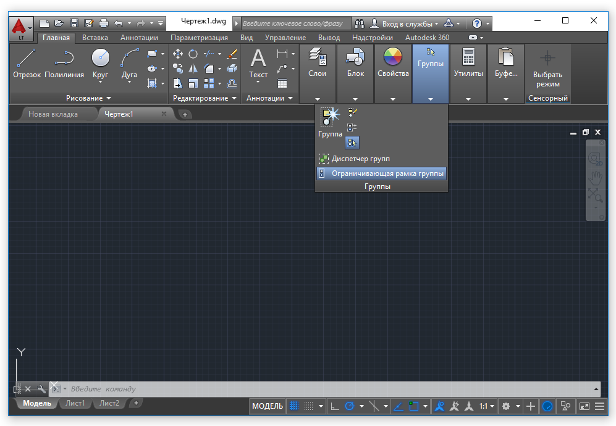Click the Текст (Text) tool
This screenshot has width=616, height=426.
(x=258, y=64)
